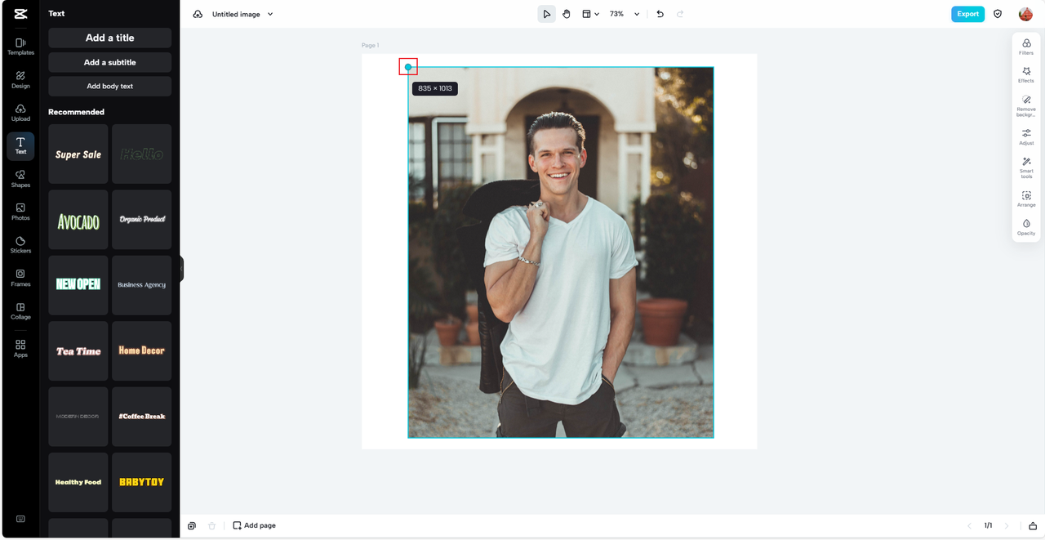1045x540 pixels.
Task: Open the Adjust tool
Action: point(1026,136)
